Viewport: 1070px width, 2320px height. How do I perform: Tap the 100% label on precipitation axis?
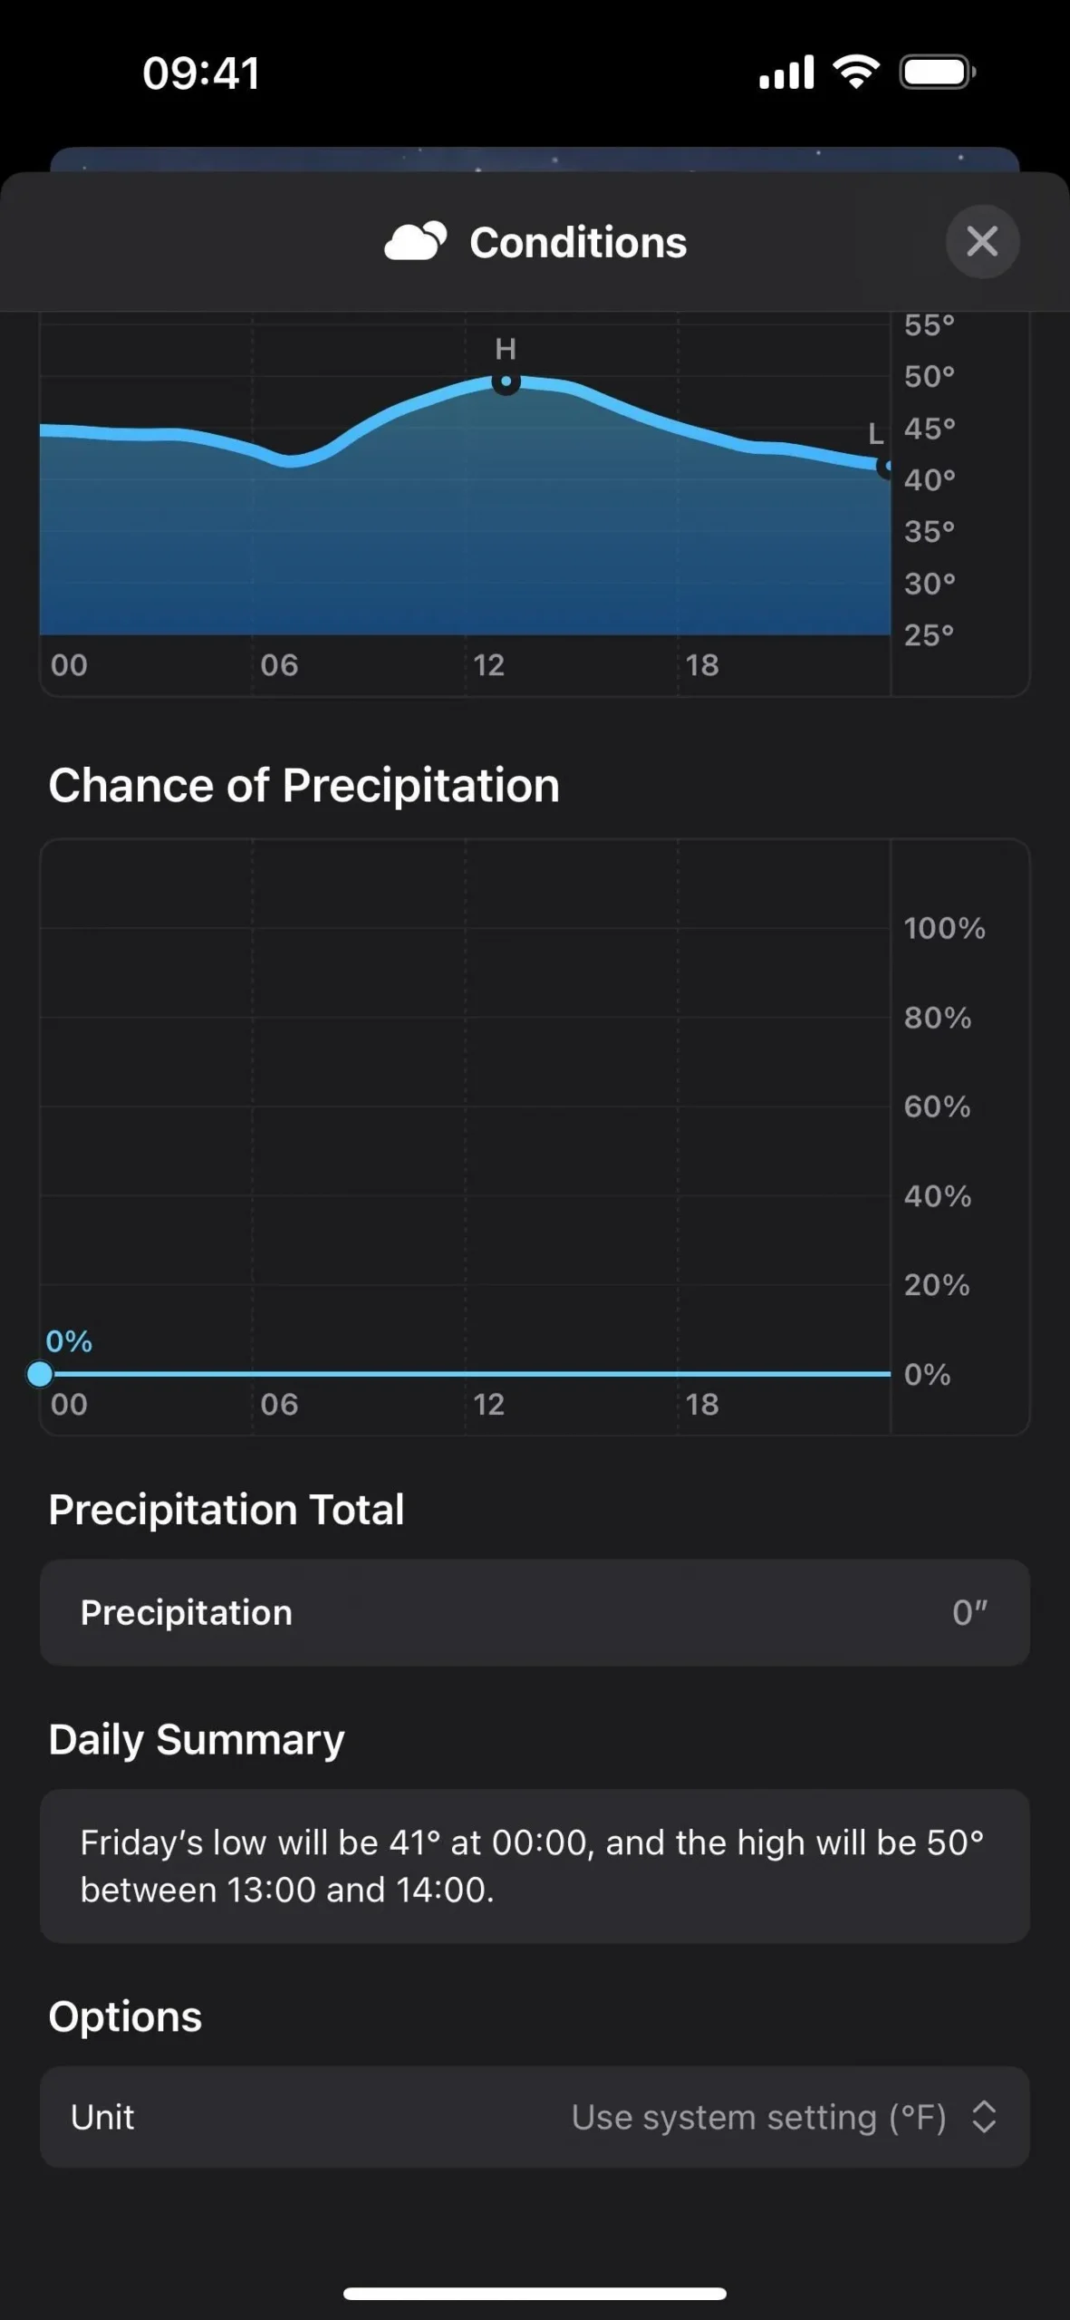pyautogui.click(x=944, y=927)
